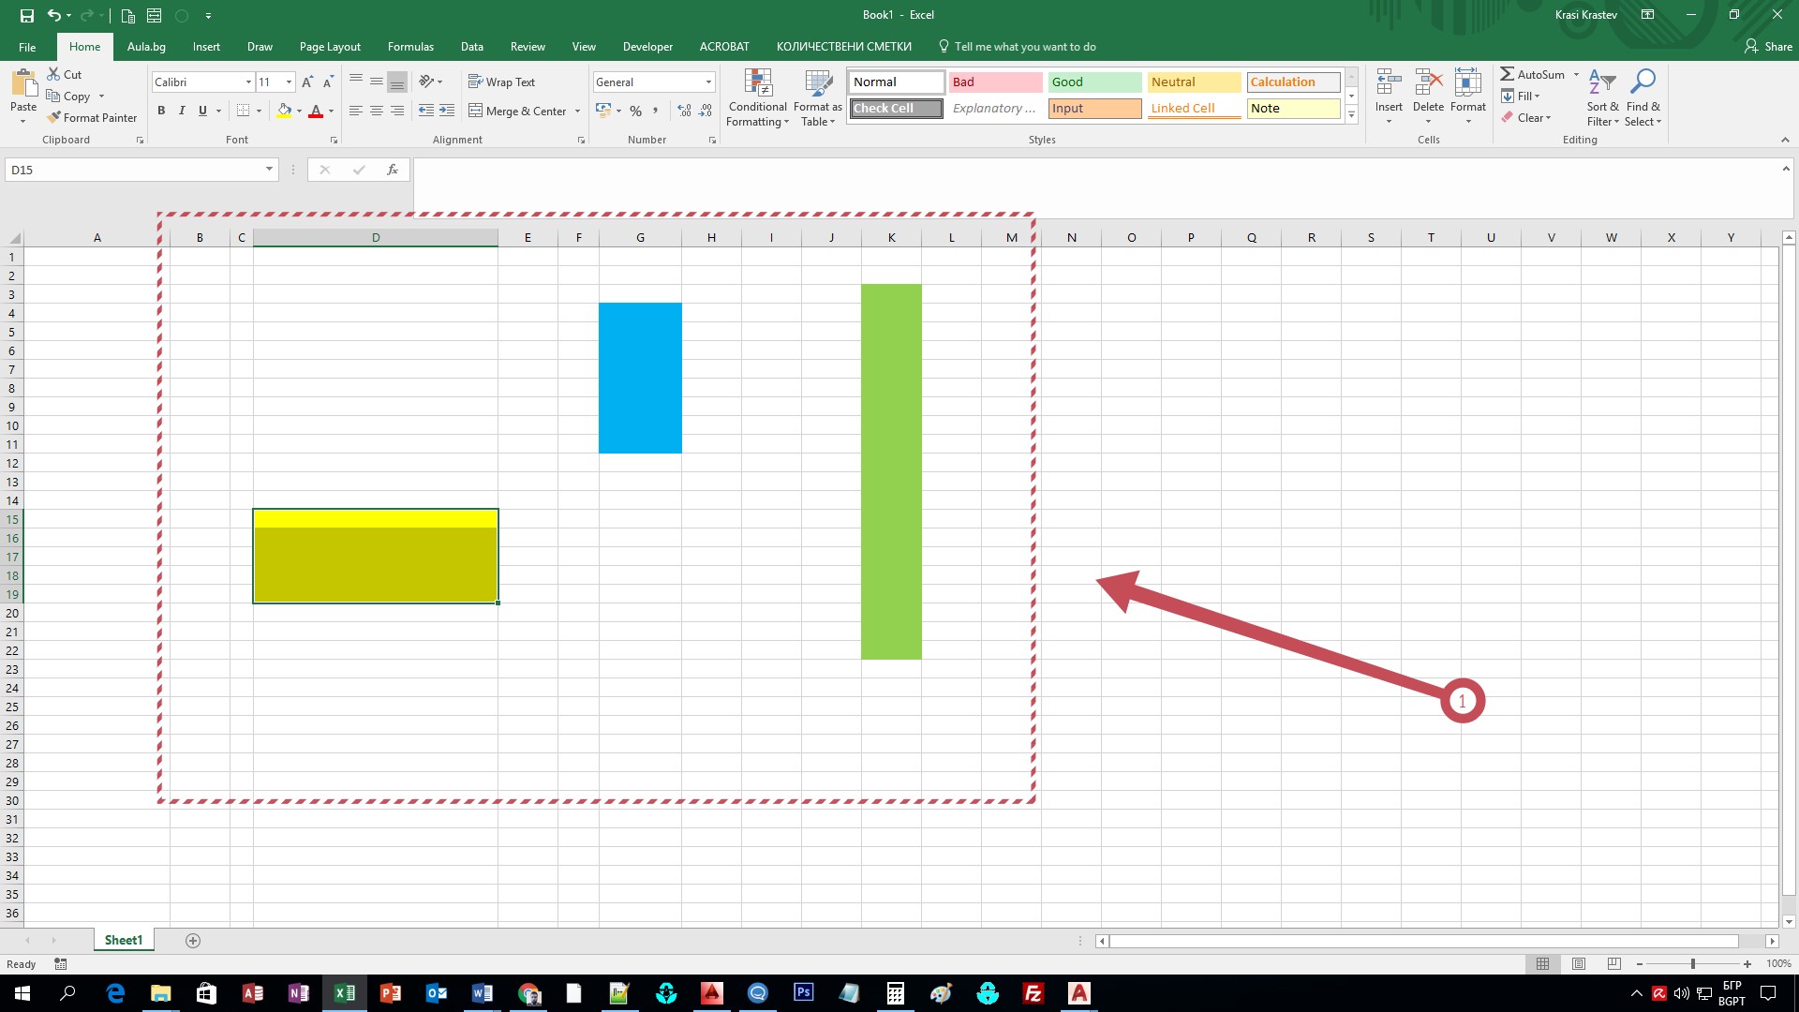Open the Developer ribbon tab
This screenshot has height=1012, width=1799.
(647, 47)
